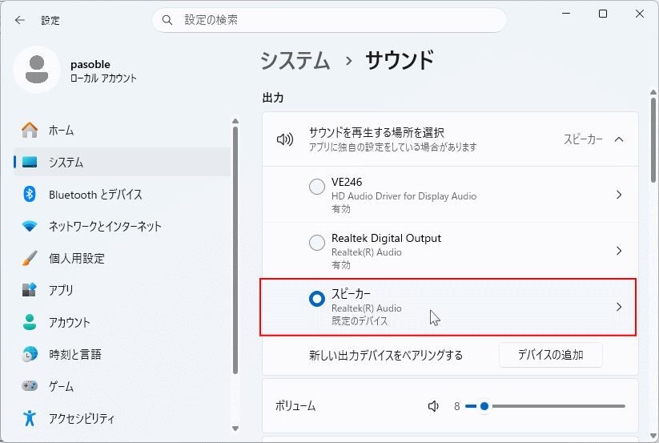Open VE246 properties chevron
The height and width of the screenshot is (443, 659).
click(x=619, y=195)
